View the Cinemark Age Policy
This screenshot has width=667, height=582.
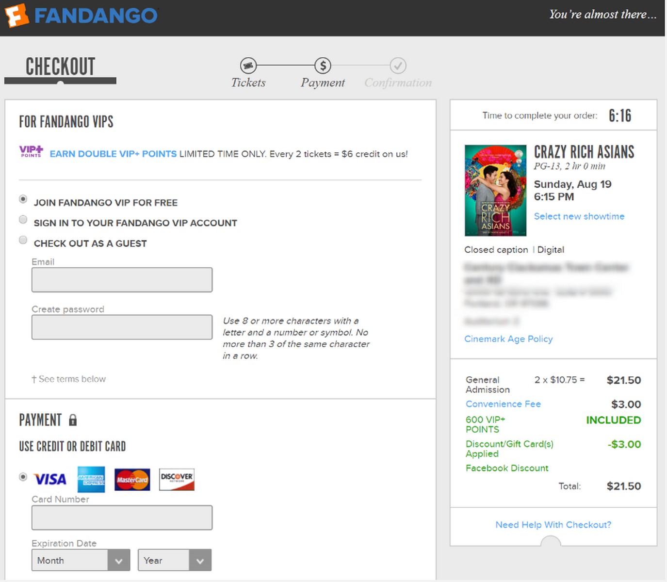pyautogui.click(x=508, y=339)
